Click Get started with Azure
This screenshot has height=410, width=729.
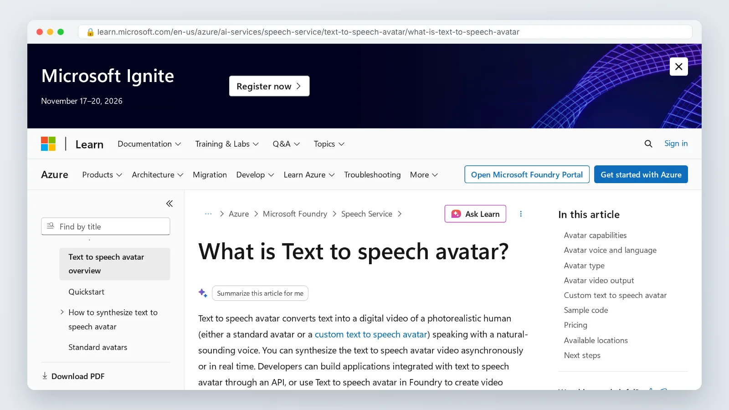coord(641,174)
